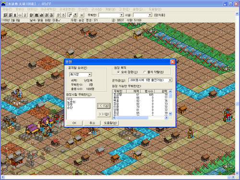Open the 설정(S) menu
This screenshot has width=240, height=180.
[139, 9]
